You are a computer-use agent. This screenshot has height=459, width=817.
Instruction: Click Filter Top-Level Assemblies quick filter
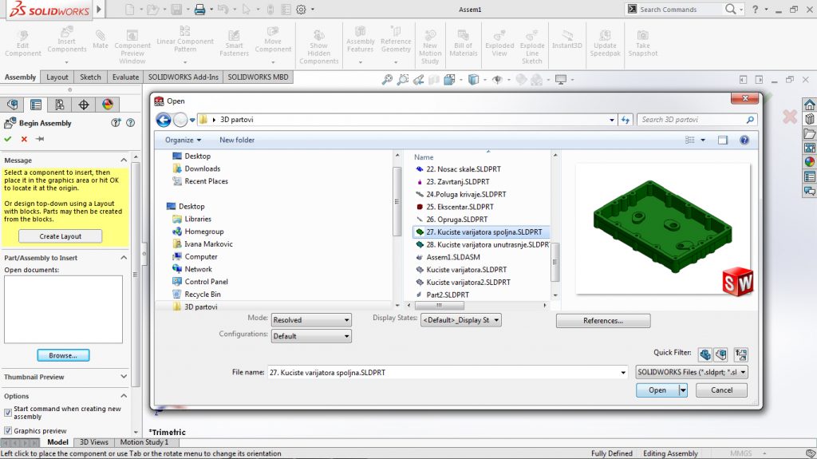[741, 354]
